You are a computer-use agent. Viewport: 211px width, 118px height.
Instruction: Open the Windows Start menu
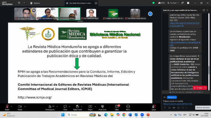63,115
